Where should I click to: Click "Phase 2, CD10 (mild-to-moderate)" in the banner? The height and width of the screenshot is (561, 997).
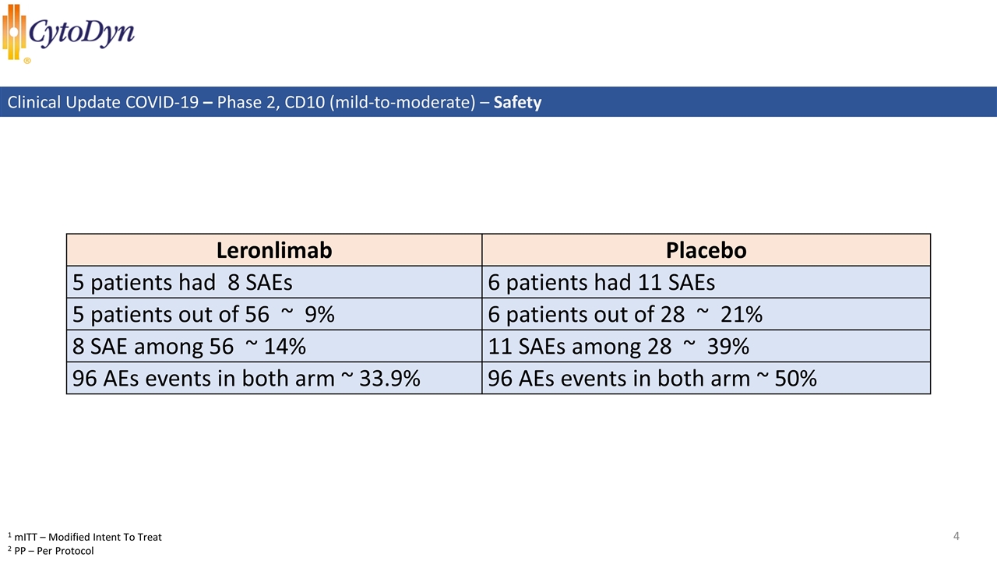point(350,102)
